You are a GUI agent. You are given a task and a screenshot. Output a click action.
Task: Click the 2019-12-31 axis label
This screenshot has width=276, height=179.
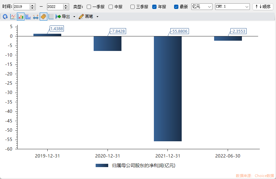[x=47, y=156]
